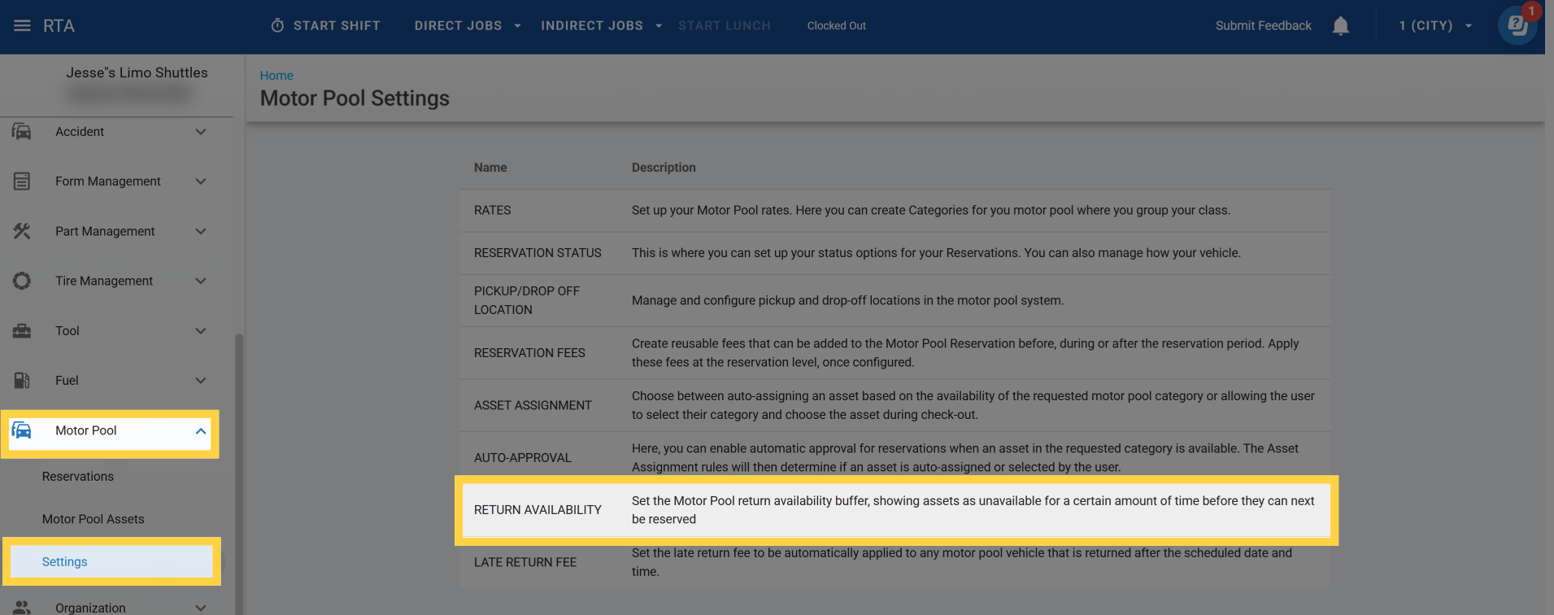Viewport: 1554px width, 615px height.
Task: Open the 1 (CITY) facility dropdown
Action: point(1434,26)
